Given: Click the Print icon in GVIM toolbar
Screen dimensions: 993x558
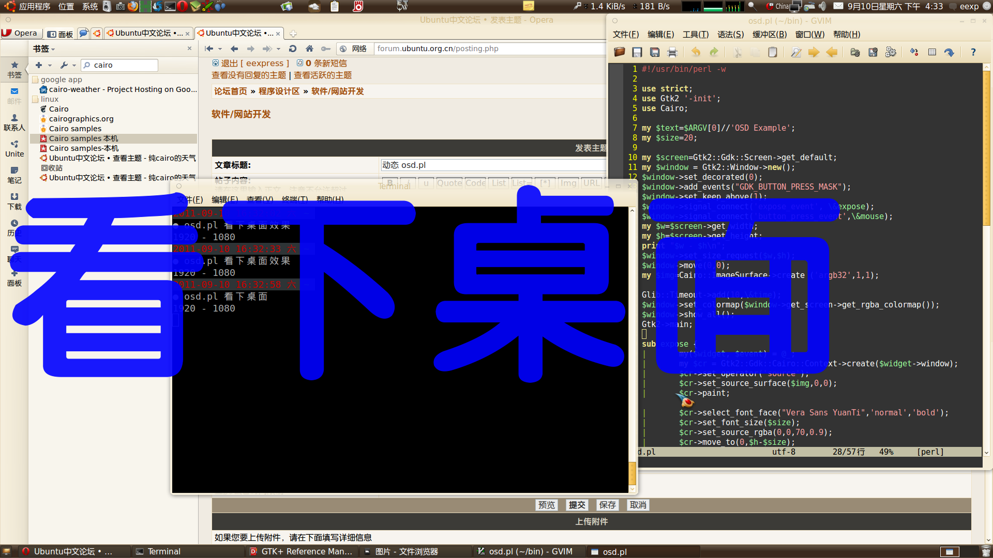Looking at the screenshot, I should tap(672, 52).
